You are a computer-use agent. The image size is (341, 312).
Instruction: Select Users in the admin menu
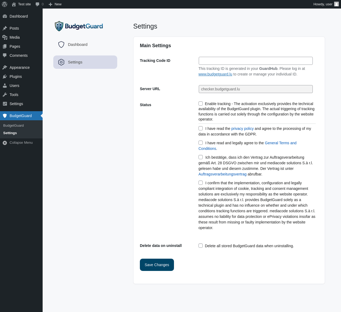tap(21, 86)
